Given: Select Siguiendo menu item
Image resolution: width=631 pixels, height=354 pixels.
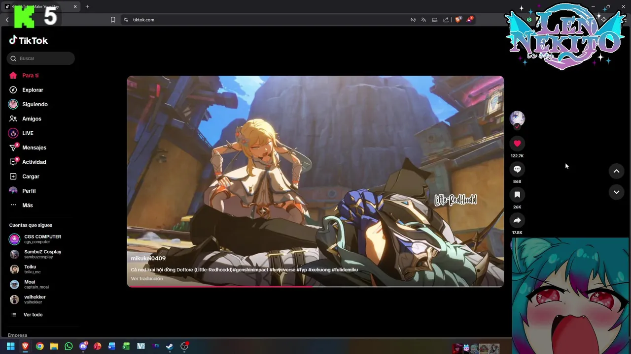Looking at the screenshot, I should pyautogui.click(x=35, y=104).
